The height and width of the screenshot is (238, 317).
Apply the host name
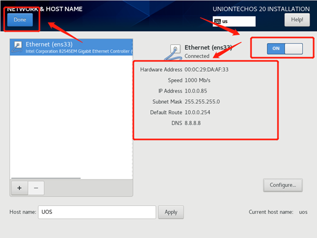click(171, 212)
